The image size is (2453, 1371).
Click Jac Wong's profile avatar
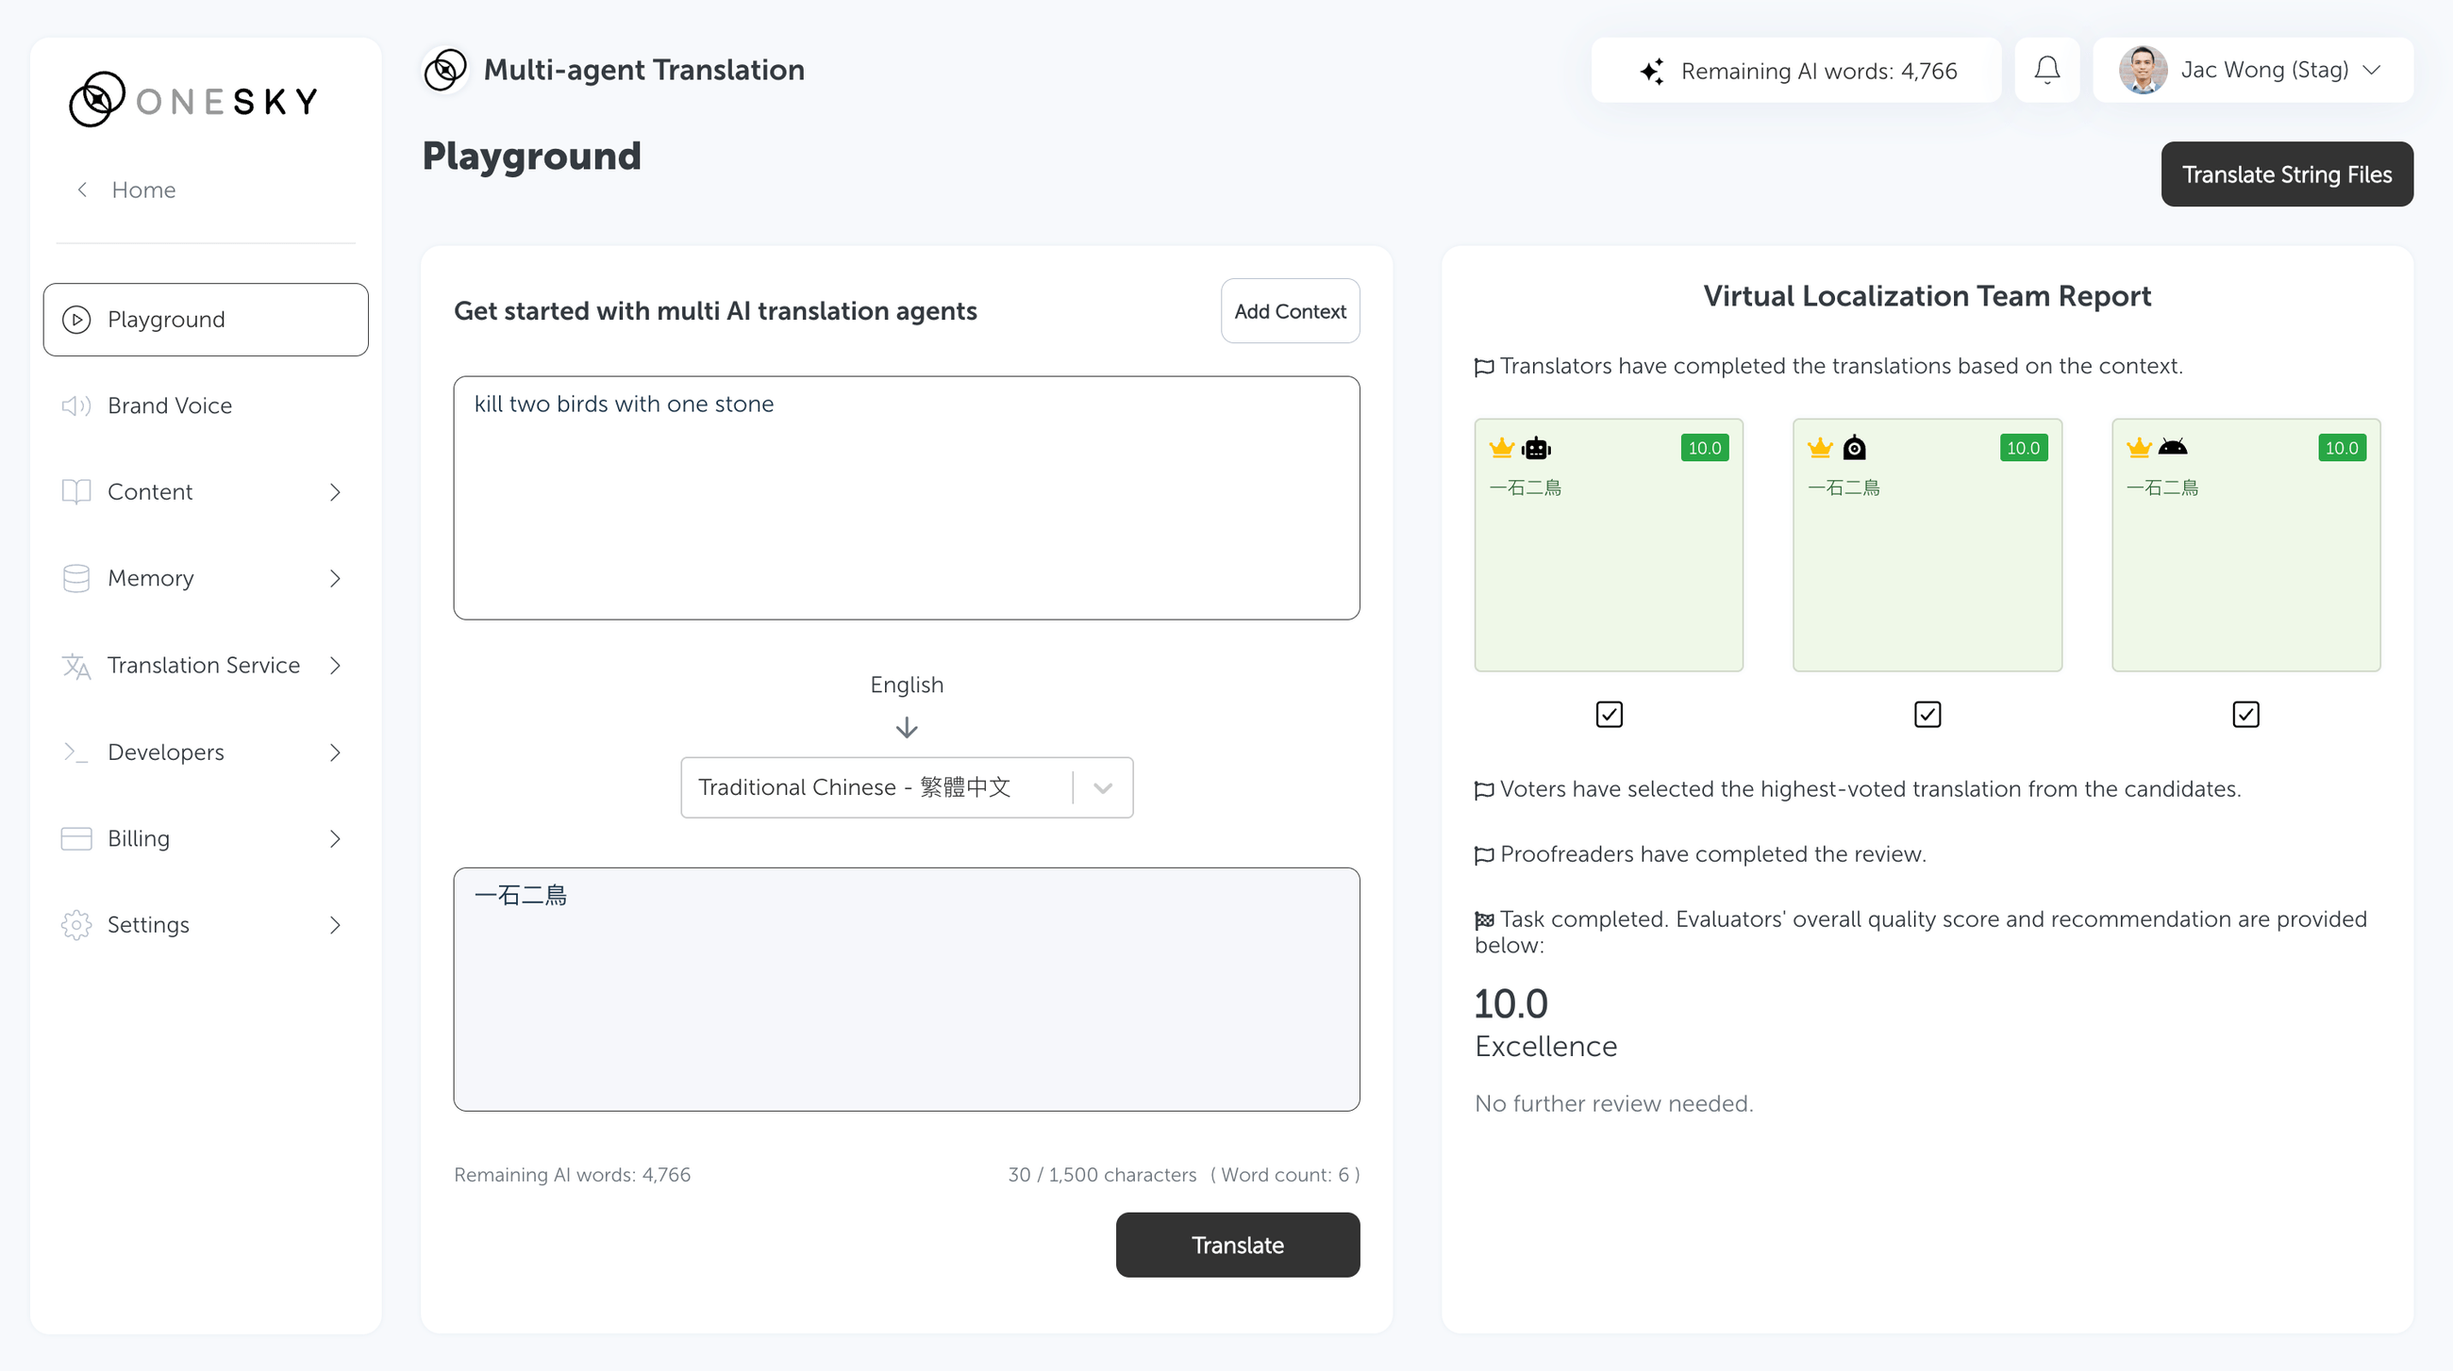[x=2143, y=71]
